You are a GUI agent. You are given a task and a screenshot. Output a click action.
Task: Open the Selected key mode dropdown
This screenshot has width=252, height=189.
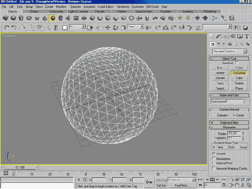pos(182,179)
